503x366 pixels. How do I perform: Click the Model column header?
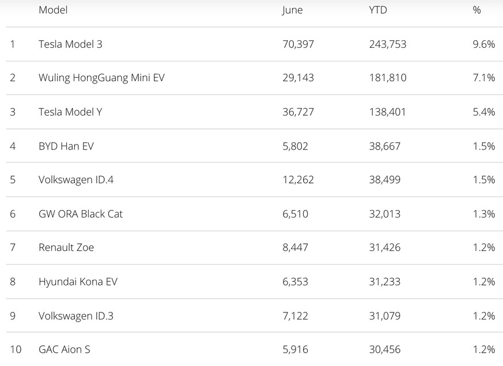[53, 10]
